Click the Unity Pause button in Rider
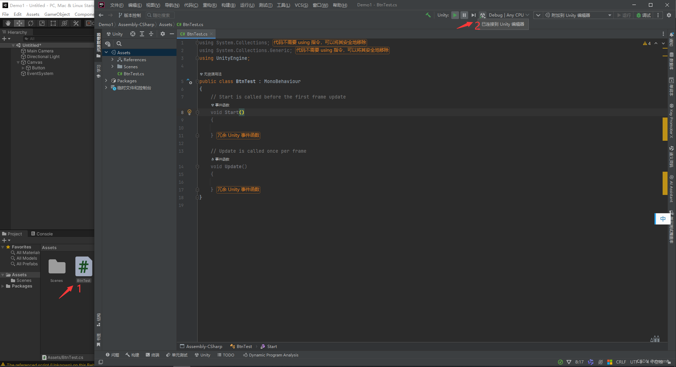 click(x=464, y=15)
